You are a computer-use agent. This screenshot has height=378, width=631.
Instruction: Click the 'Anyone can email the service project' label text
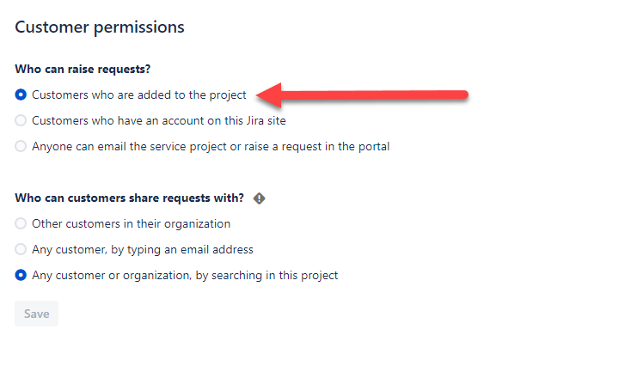[211, 146]
